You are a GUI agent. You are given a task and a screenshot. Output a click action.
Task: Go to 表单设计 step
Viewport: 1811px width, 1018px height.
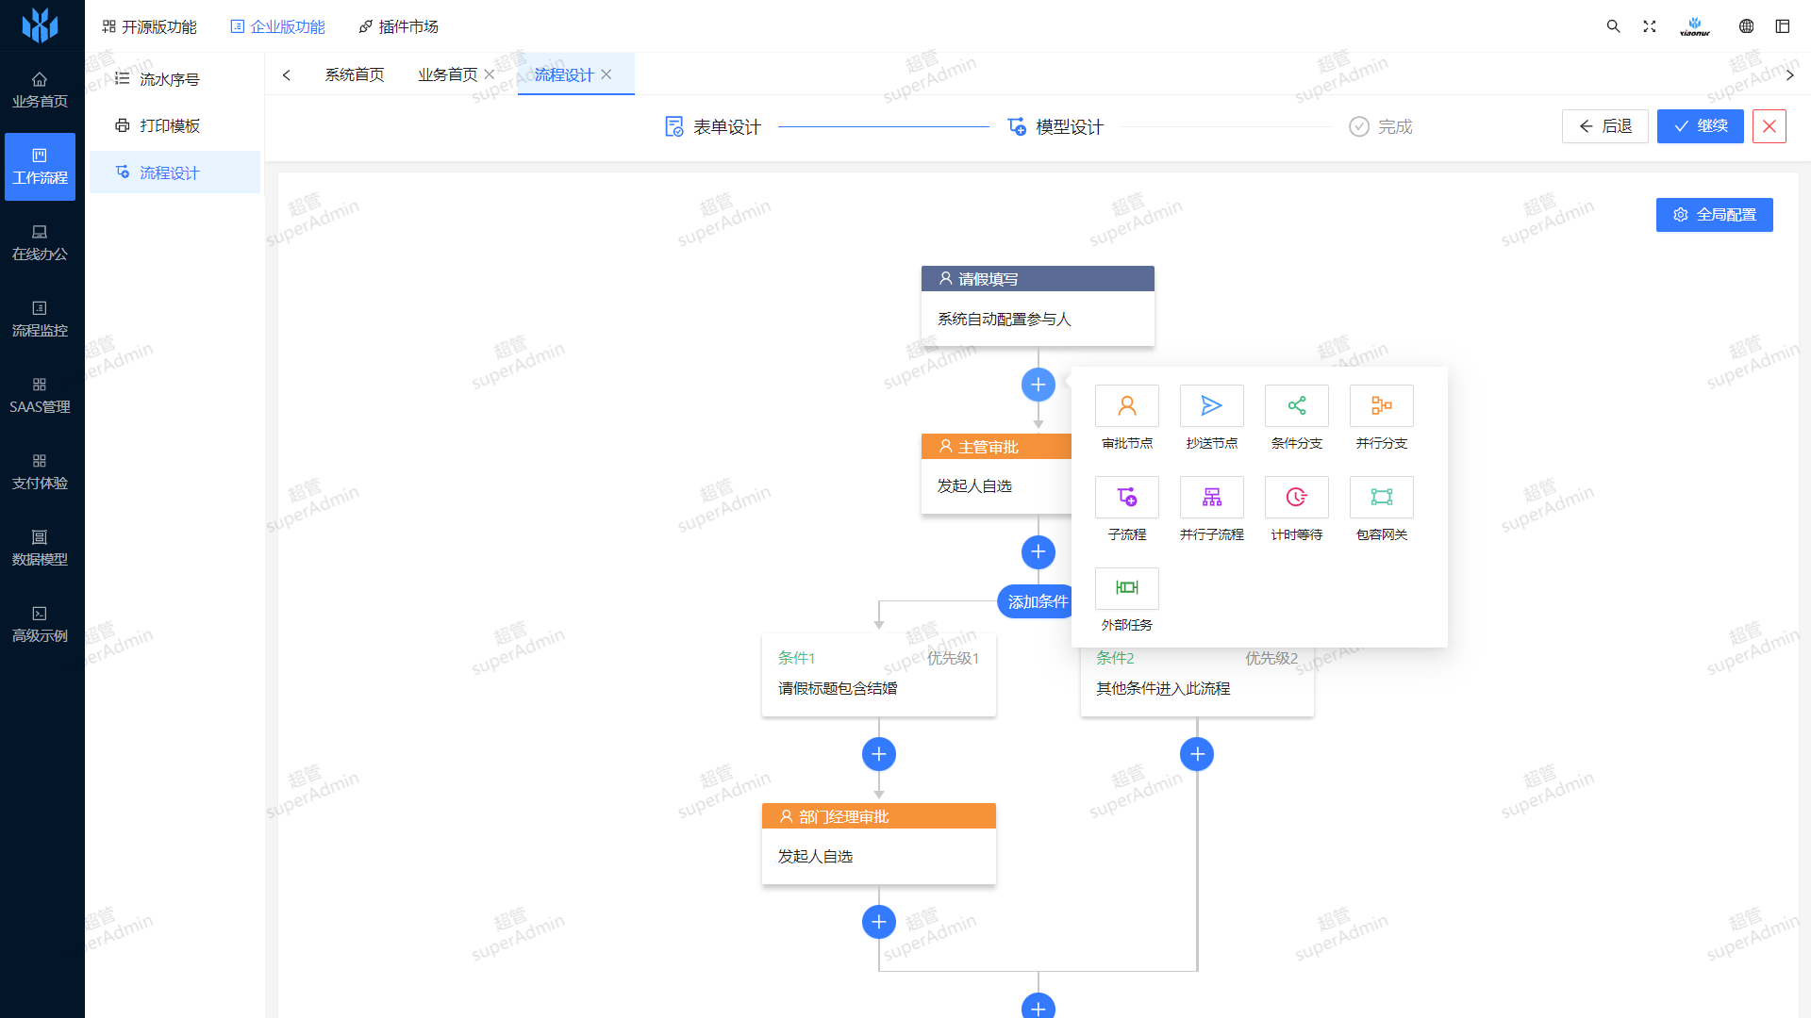coord(713,126)
